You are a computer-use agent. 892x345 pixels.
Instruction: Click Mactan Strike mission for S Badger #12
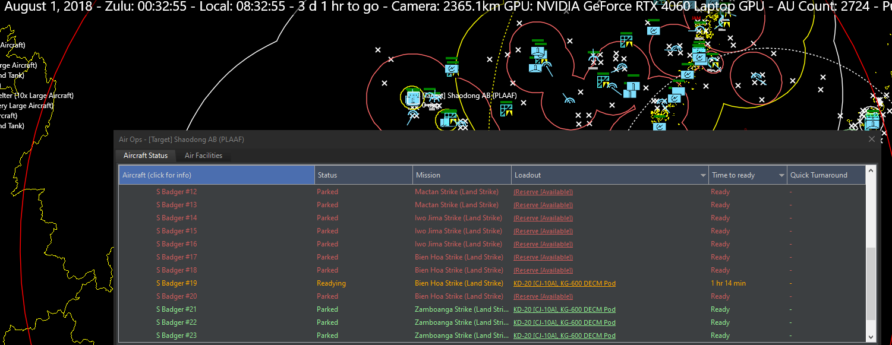tap(456, 192)
